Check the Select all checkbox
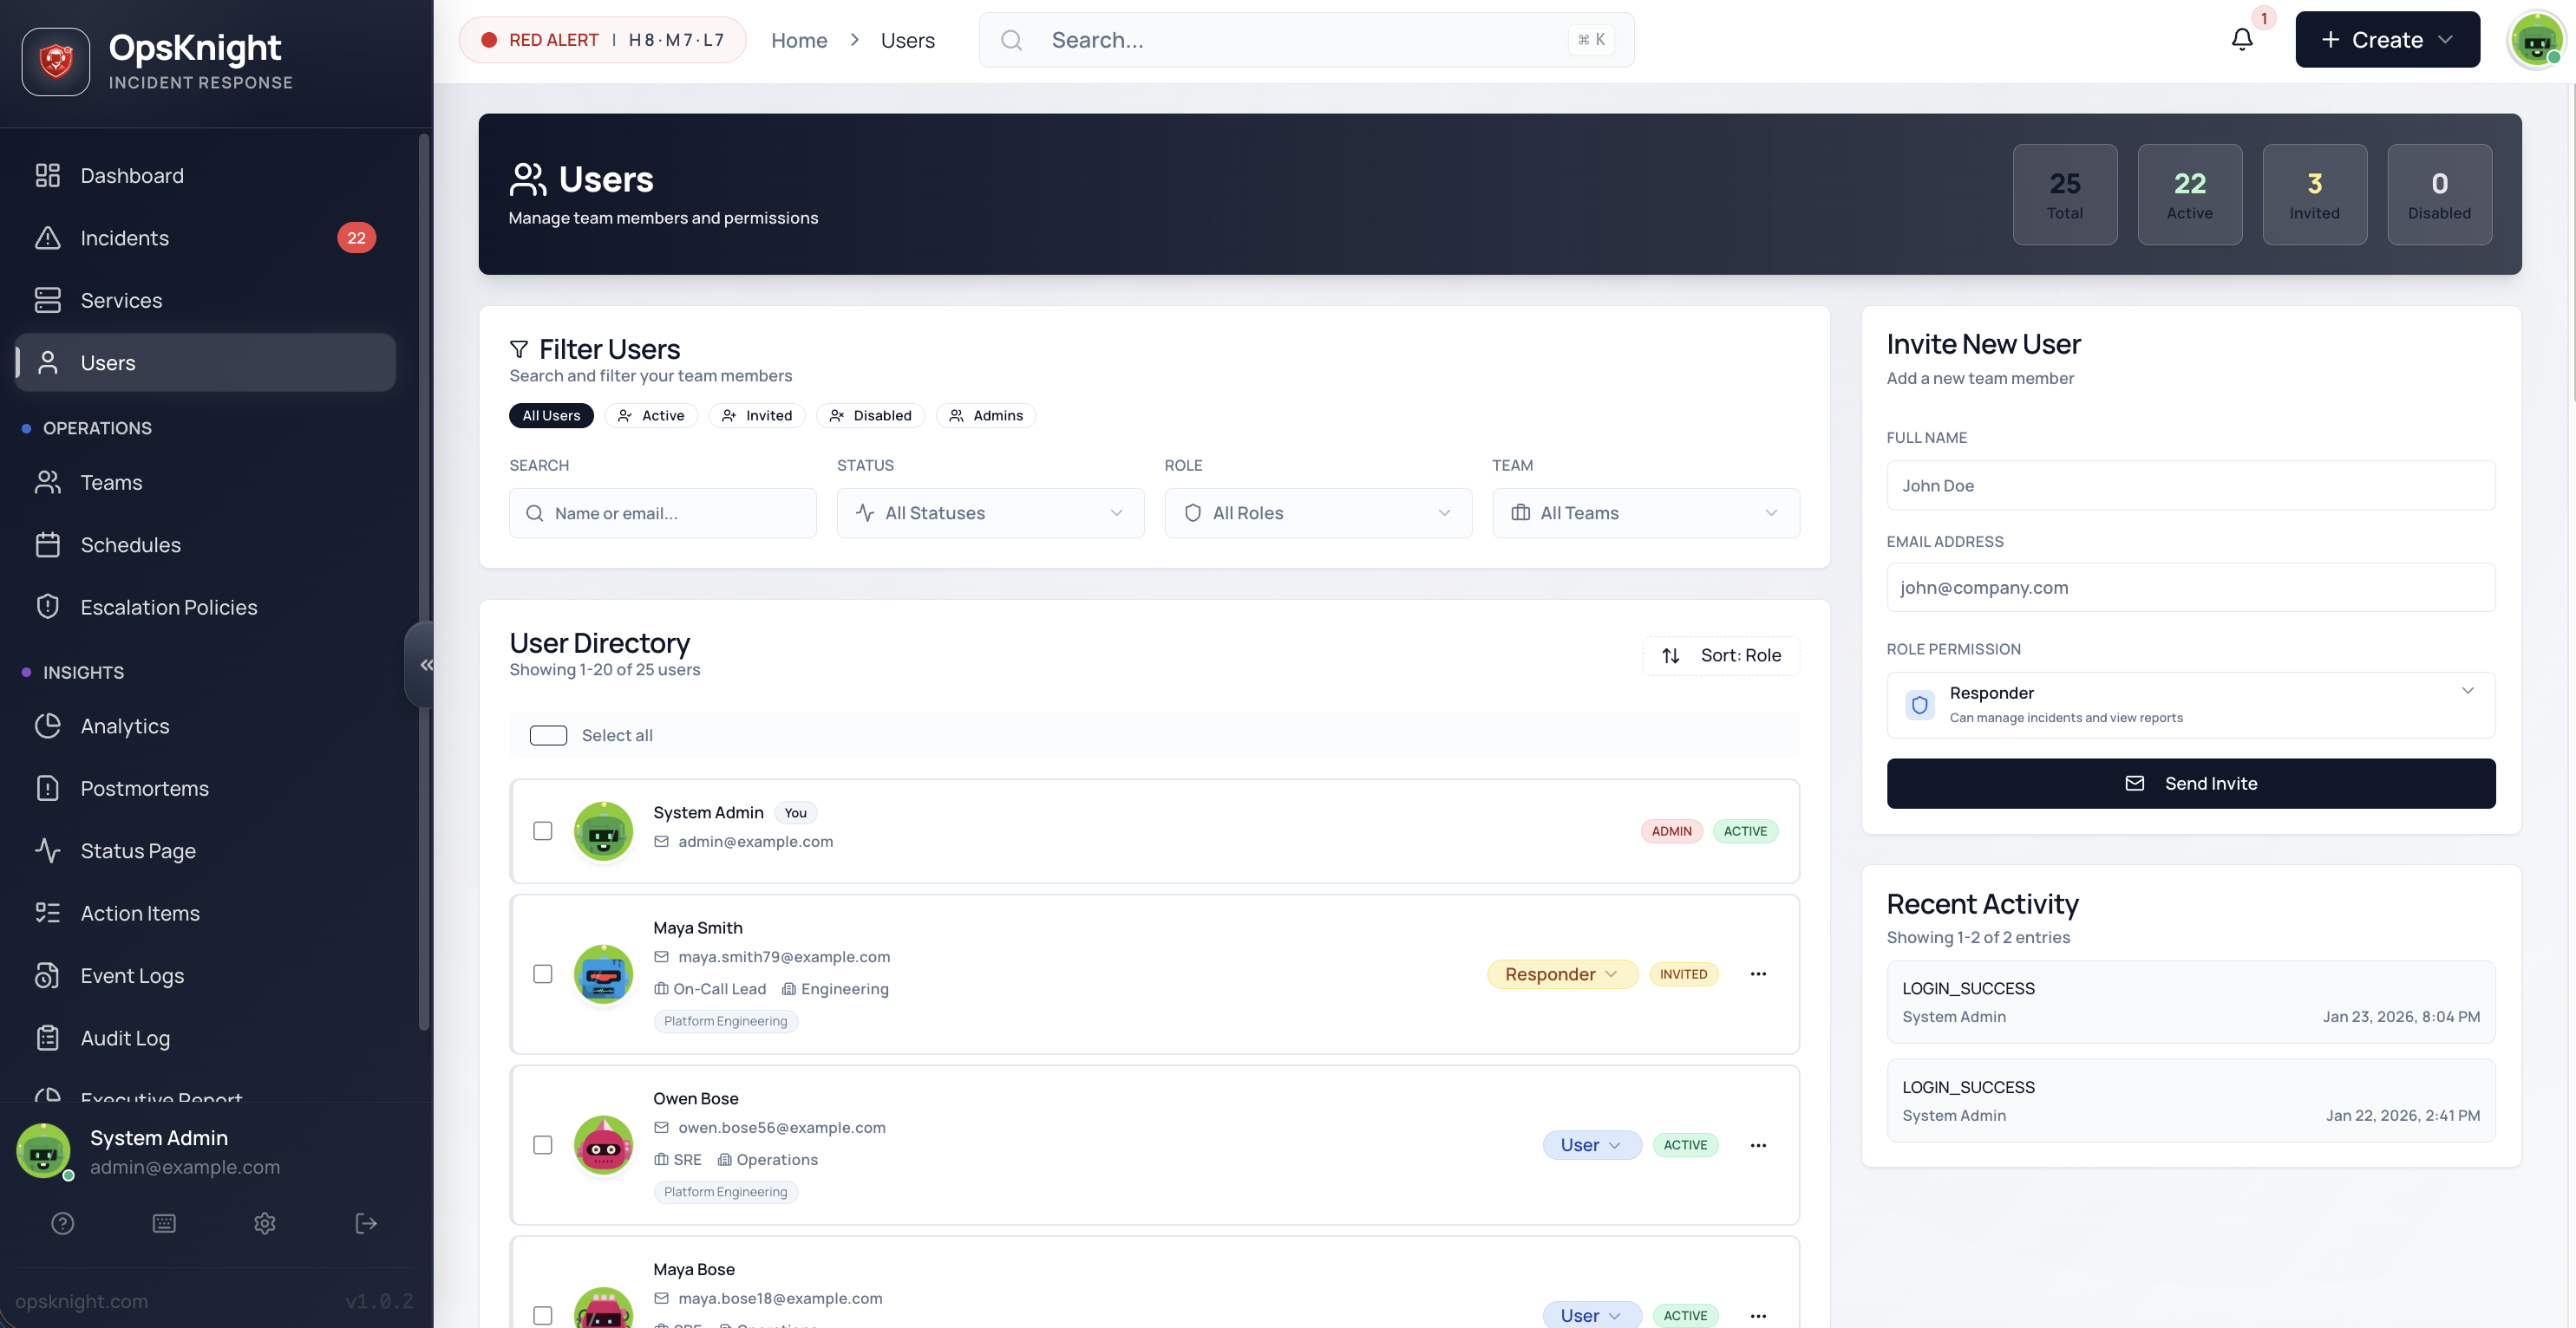This screenshot has width=2576, height=1328. tap(548, 734)
